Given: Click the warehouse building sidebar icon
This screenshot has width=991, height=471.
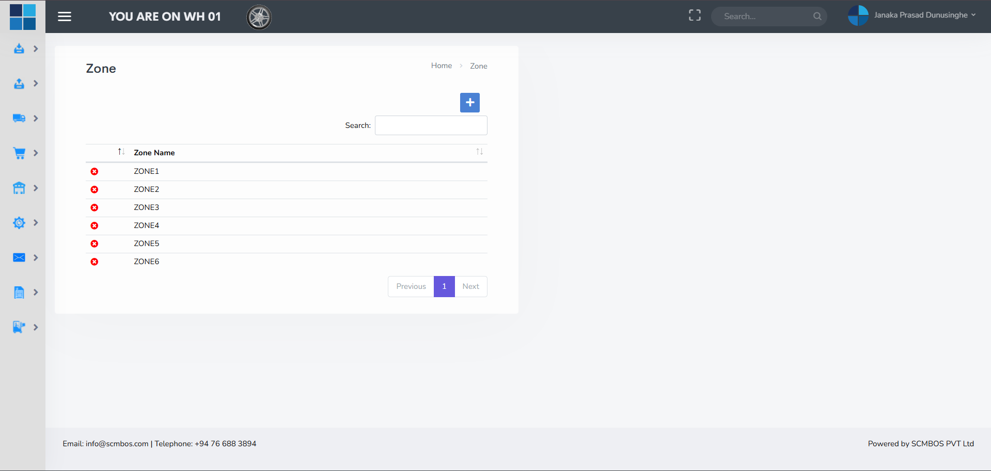Looking at the screenshot, I should point(19,188).
